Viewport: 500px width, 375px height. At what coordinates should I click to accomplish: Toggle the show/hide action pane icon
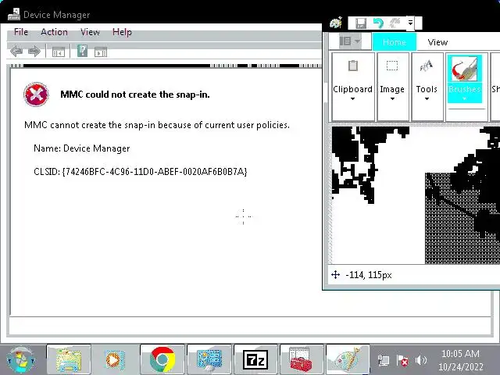[x=101, y=52]
